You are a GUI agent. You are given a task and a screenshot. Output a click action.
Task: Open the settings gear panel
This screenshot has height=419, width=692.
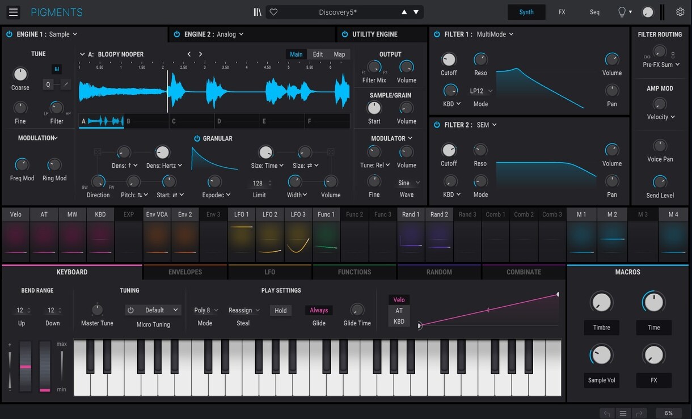tap(680, 12)
